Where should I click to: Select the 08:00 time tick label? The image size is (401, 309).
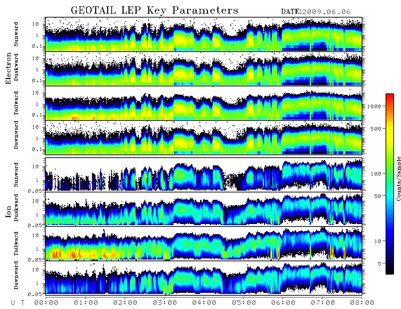[x=362, y=303]
